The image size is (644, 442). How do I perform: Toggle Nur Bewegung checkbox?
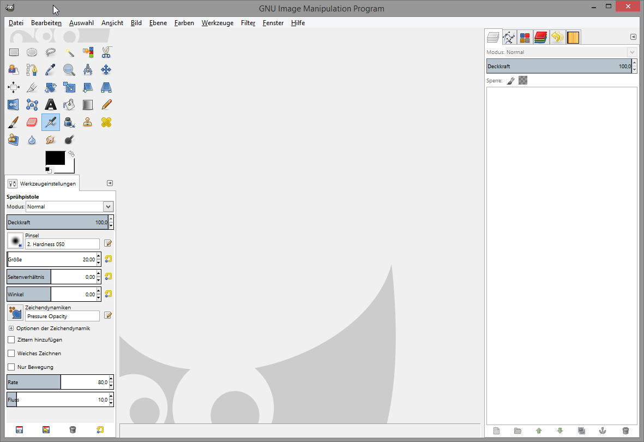pyautogui.click(x=11, y=367)
